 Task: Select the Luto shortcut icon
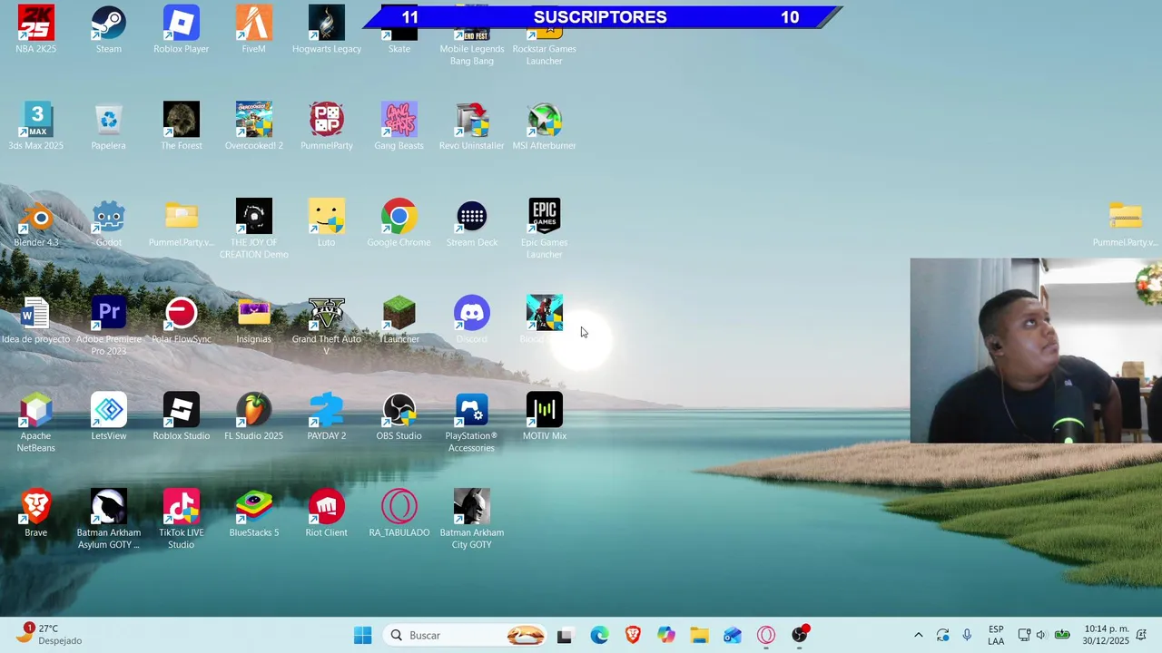point(327,218)
